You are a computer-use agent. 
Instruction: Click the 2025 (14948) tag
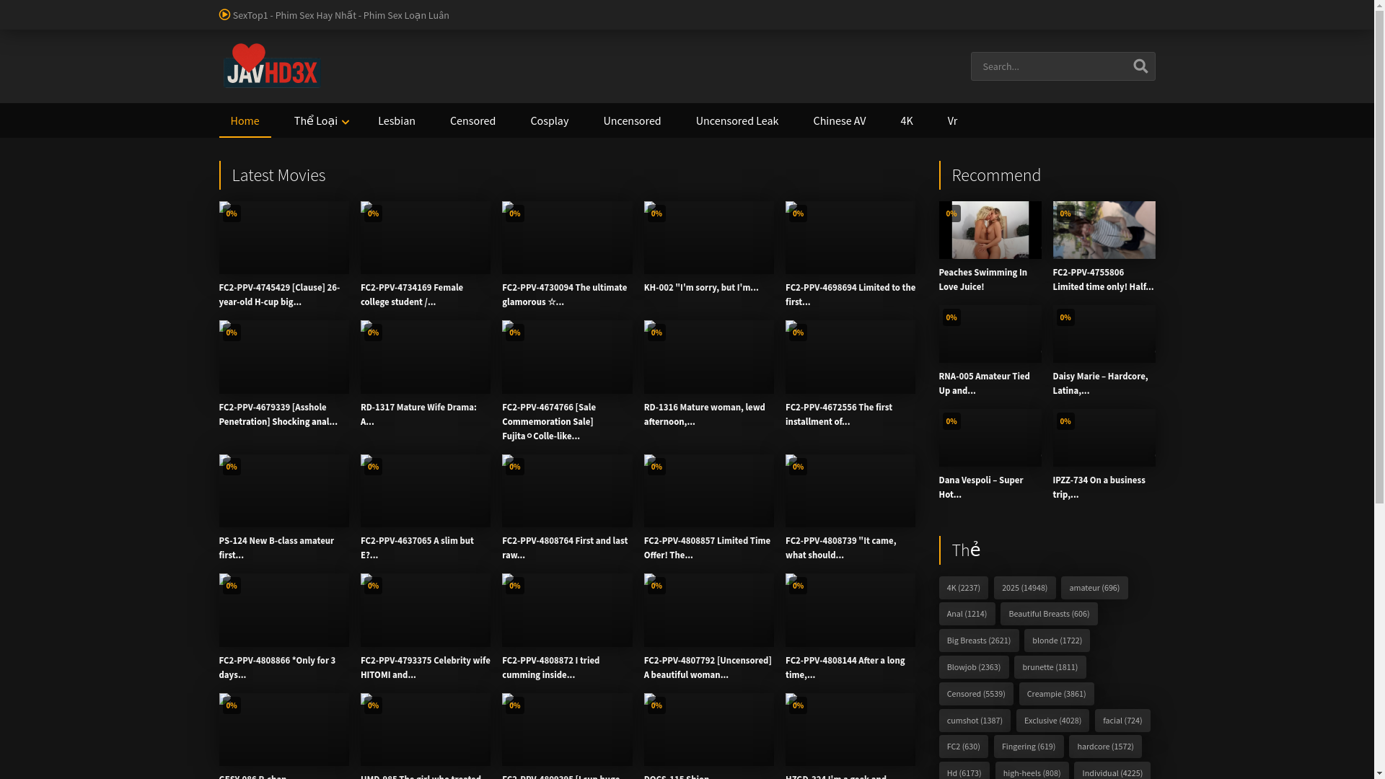tap(1024, 588)
